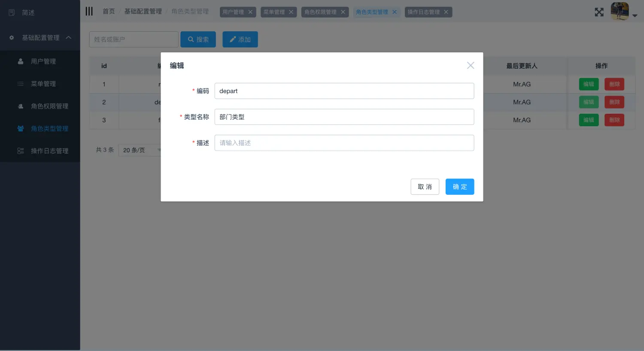
Task: Click id cell 1 in the table
Action: click(x=104, y=84)
